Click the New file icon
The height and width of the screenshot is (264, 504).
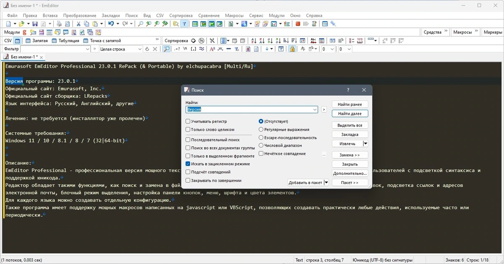pos(8,24)
